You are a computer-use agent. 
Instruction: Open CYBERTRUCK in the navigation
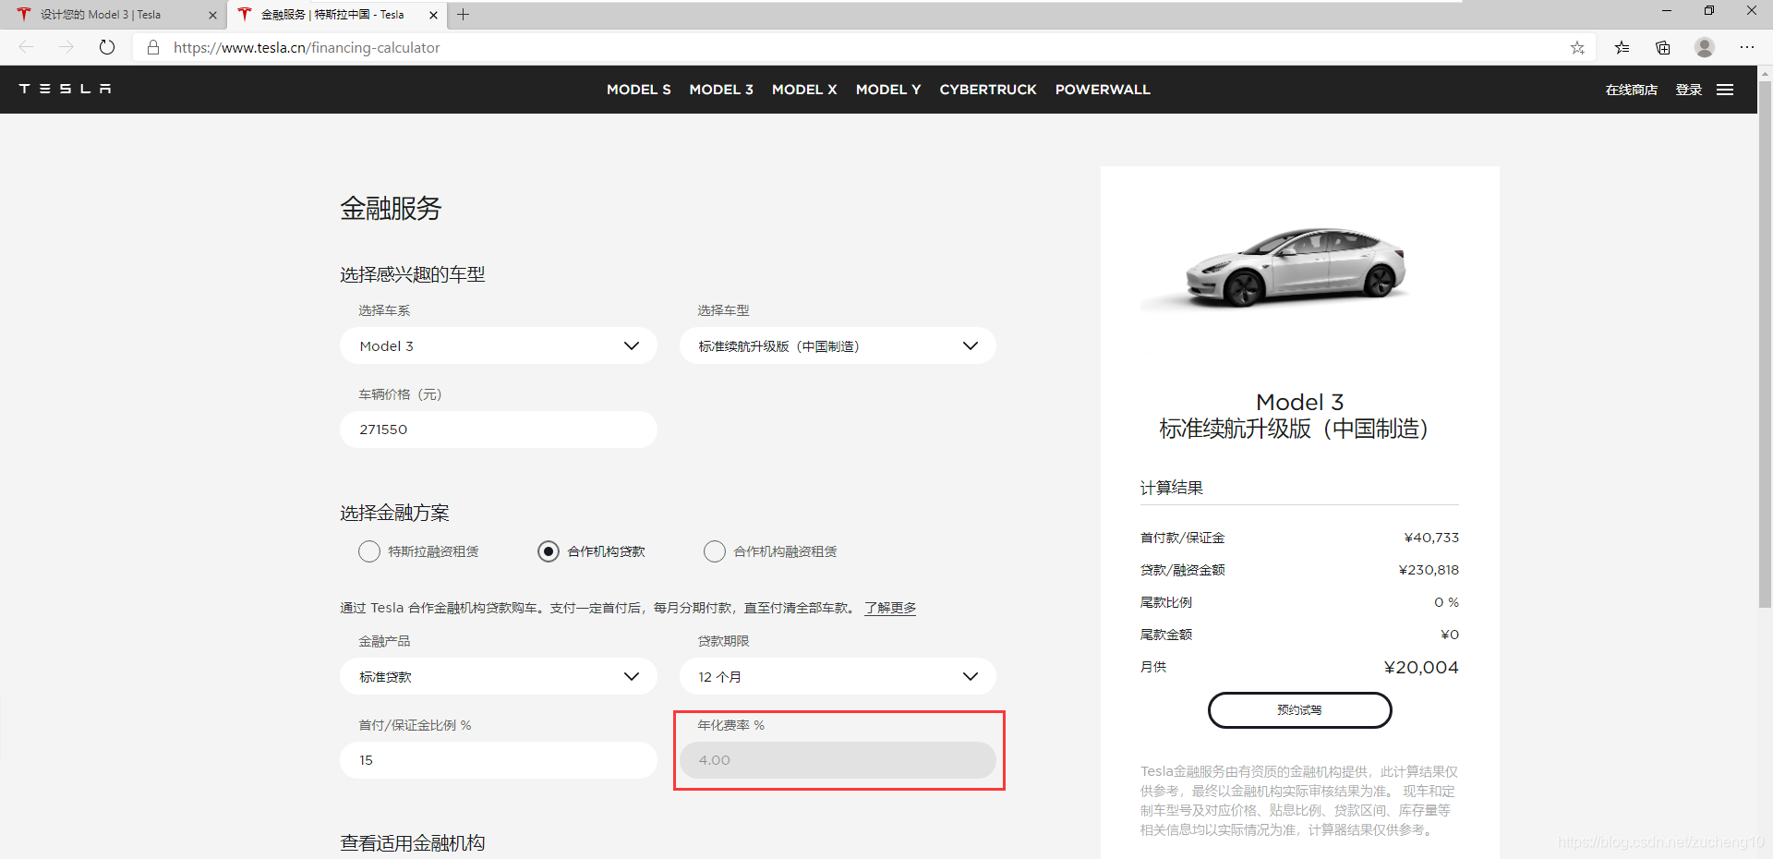(x=988, y=90)
